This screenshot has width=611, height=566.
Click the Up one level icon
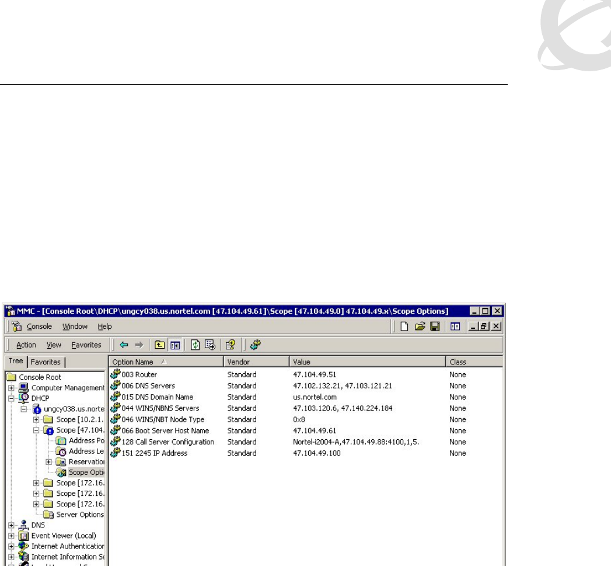(159, 345)
